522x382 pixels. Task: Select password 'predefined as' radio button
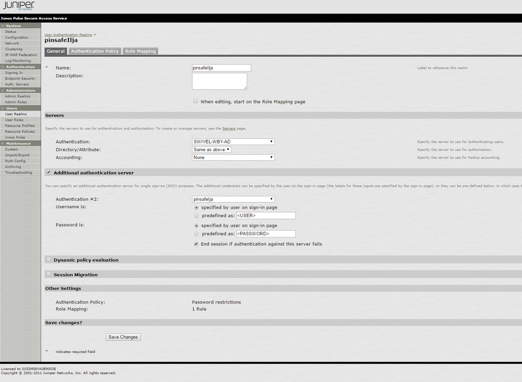196,234
